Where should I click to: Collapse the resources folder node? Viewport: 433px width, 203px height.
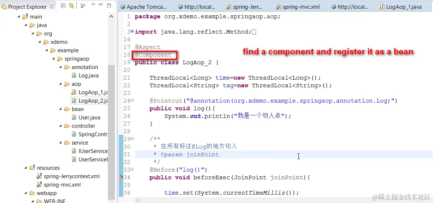(26, 168)
